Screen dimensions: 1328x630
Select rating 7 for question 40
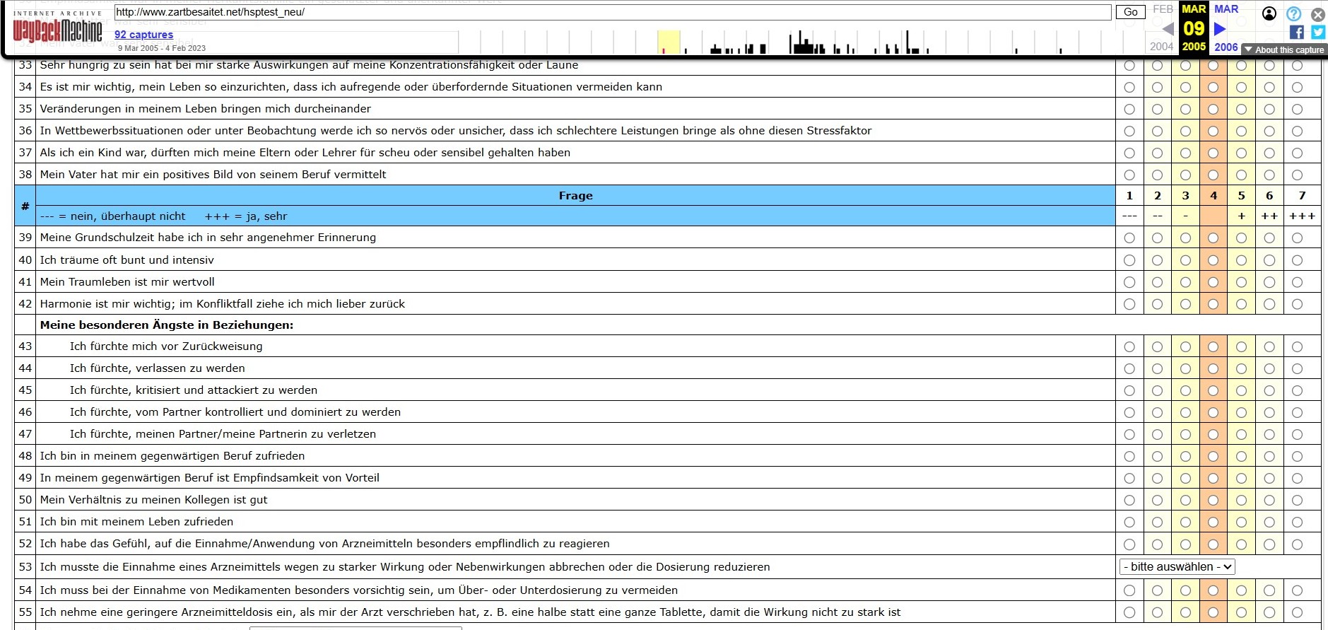tap(1297, 260)
